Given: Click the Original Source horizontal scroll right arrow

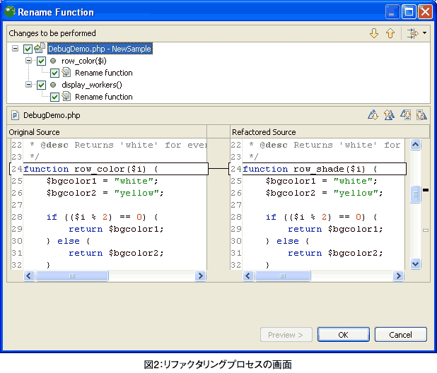Looking at the screenshot, I should tap(200, 276).
